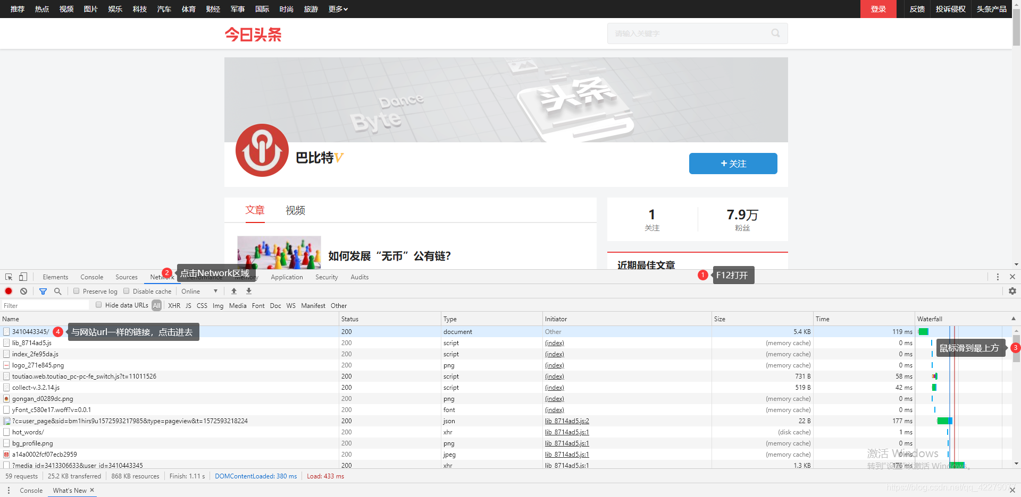Screen dimensions: 1021x497
Task: Open DevTools three-dot customize menu
Action: (998, 277)
